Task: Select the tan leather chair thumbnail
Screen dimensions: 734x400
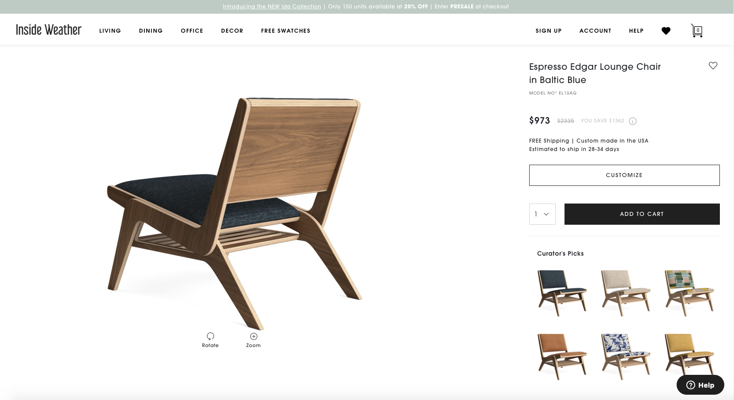Action: tap(562, 356)
